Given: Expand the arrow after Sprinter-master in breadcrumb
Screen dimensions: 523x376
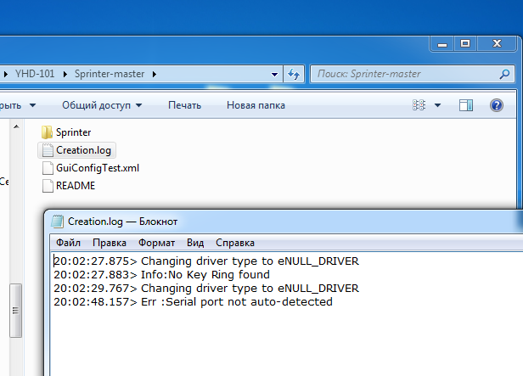Looking at the screenshot, I should [x=155, y=74].
